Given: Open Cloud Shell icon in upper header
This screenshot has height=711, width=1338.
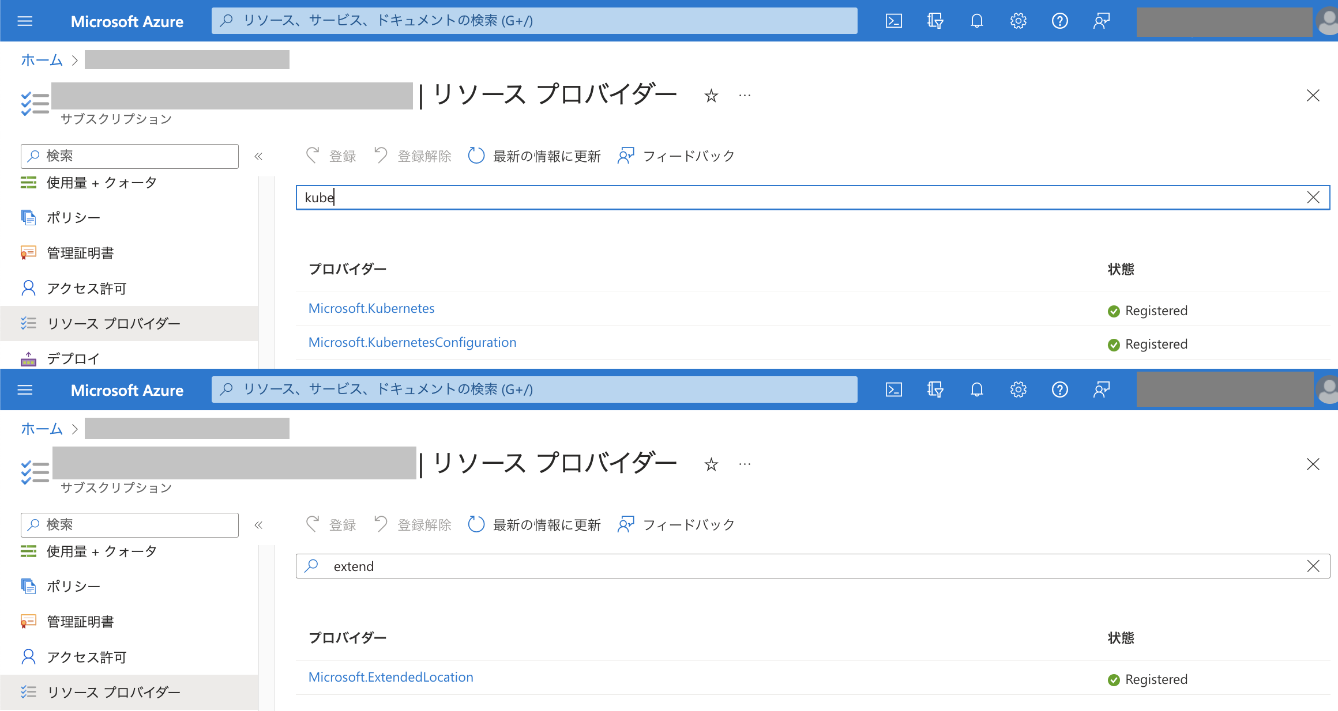Looking at the screenshot, I should tap(893, 21).
